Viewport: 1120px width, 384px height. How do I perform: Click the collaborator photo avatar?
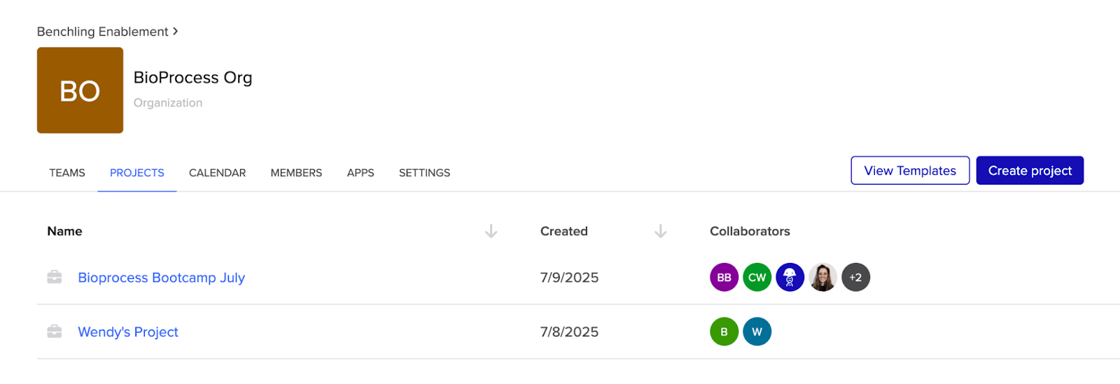pos(822,278)
